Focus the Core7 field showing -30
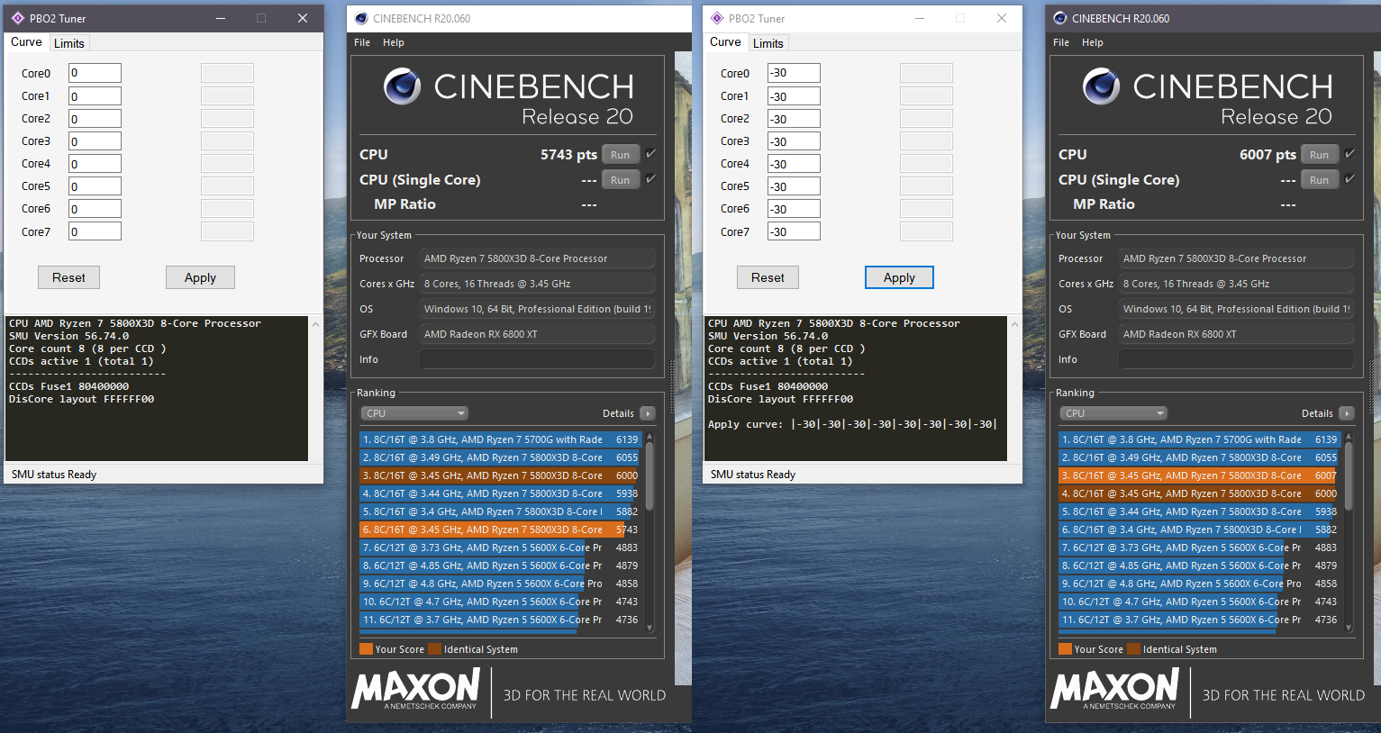 click(x=794, y=231)
